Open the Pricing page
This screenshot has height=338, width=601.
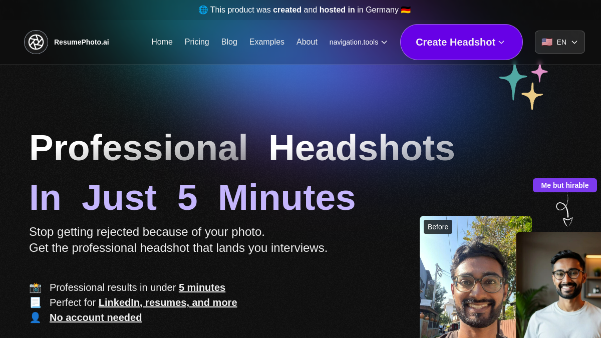197,42
